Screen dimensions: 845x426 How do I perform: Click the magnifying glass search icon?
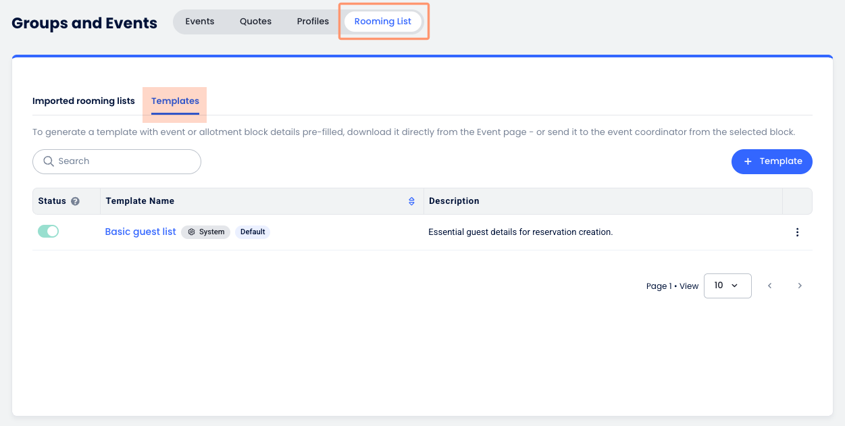49,161
